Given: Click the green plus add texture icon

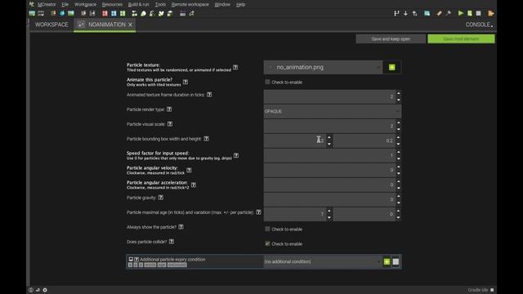Looking at the screenshot, I should [392, 67].
